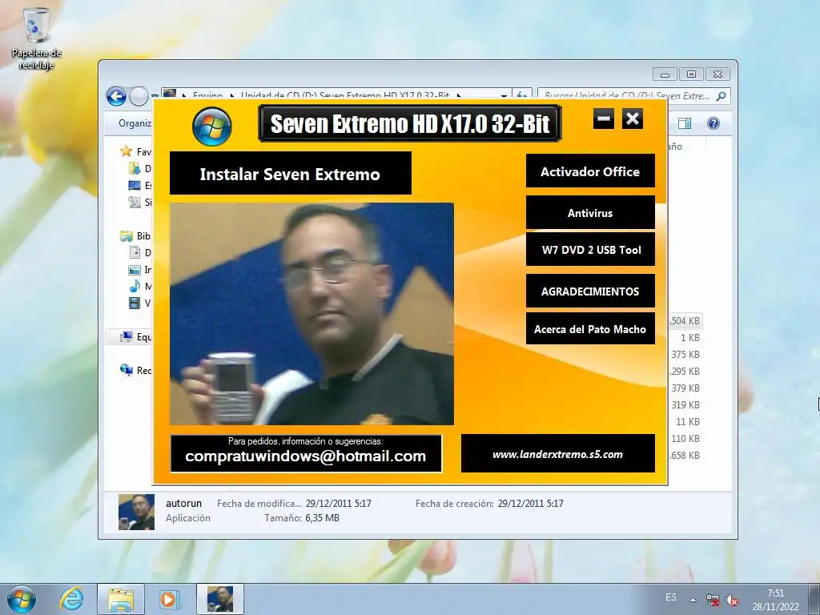This screenshot has height=615, width=820.
Task: Show AGRADECIMIENTOS credits
Action: [590, 291]
